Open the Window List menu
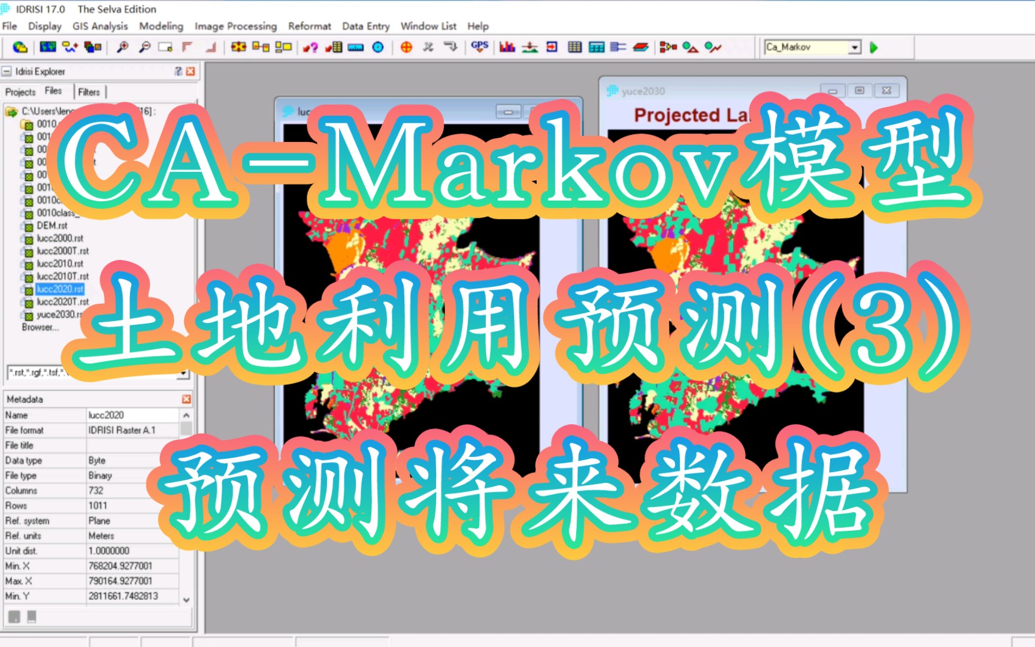Screen dimensions: 1035x647 [428, 26]
